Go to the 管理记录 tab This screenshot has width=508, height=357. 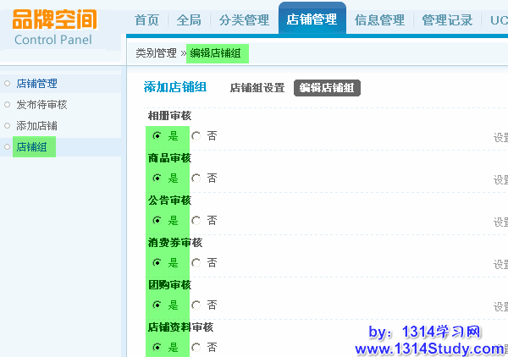[446, 19]
